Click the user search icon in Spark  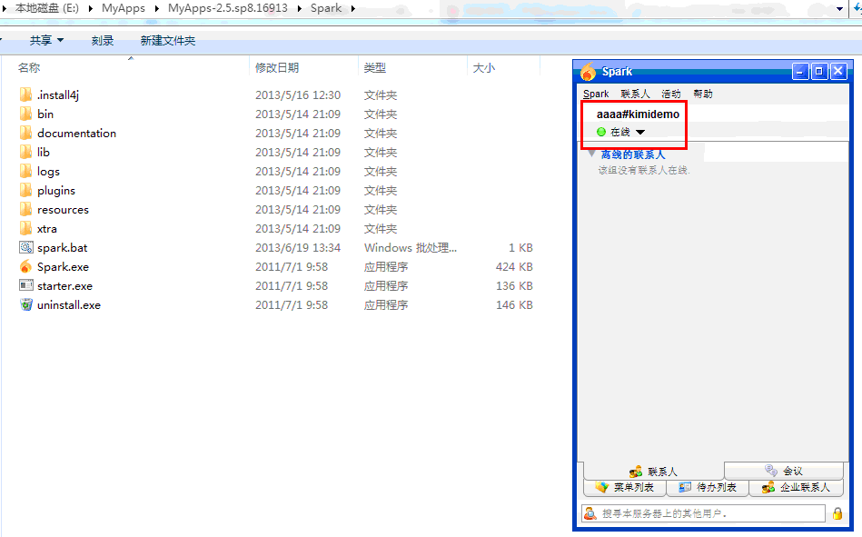[x=590, y=513]
